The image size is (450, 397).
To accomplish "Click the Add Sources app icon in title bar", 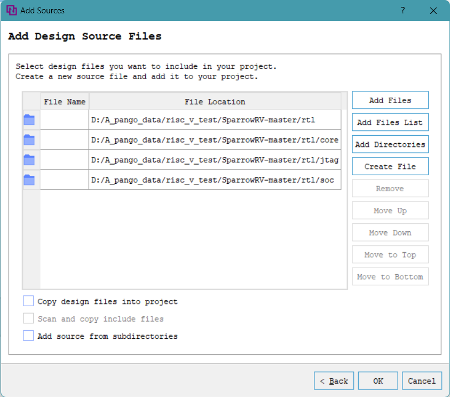I will (11, 10).
